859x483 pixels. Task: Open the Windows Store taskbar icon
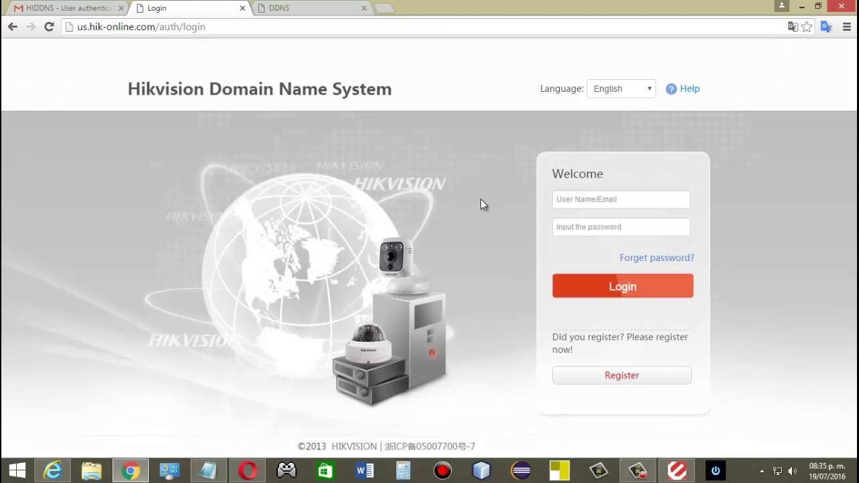pos(325,471)
